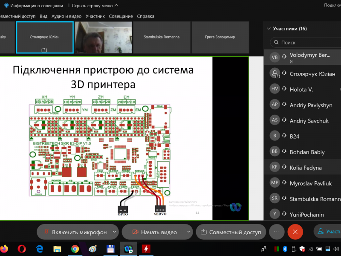Image resolution: width=341 pixels, height=256 pixels.
Task: Click the Поиск participants search field
Action: [307, 43]
